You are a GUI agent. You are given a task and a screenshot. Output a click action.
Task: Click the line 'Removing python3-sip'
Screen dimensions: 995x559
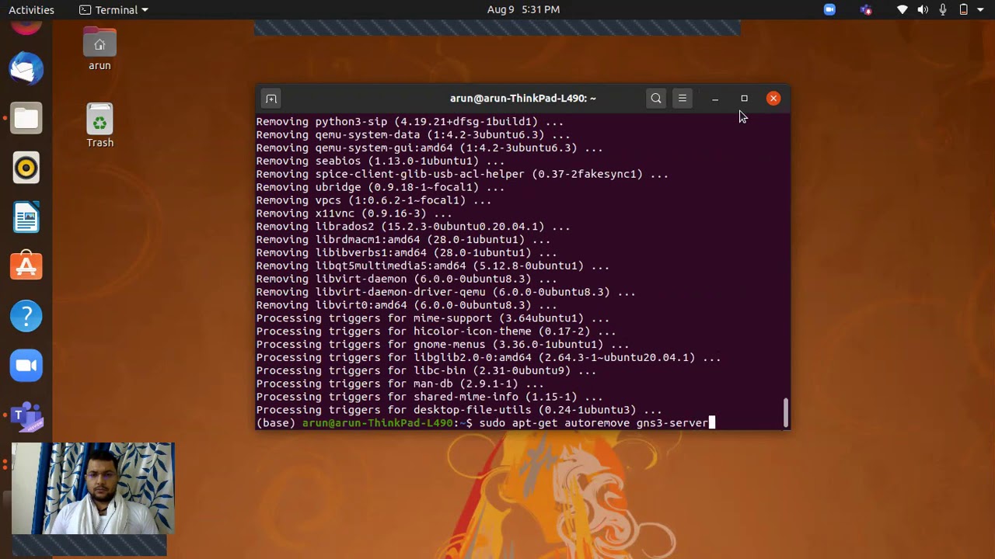(x=410, y=122)
